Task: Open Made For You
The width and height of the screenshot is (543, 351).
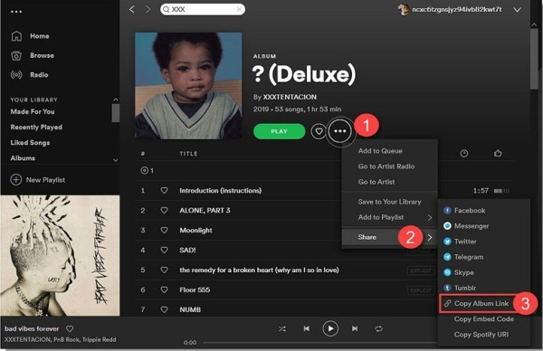Action: [33, 111]
